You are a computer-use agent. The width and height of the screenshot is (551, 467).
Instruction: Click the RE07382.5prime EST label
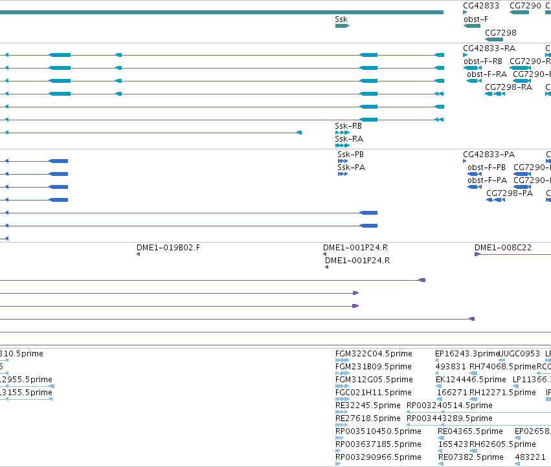(x=471, y=457)
